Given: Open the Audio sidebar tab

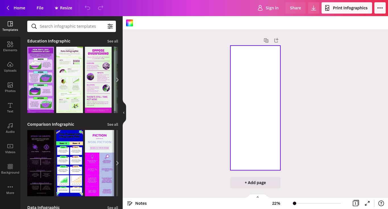Looking at the screenshot, I should click(10, 128).
